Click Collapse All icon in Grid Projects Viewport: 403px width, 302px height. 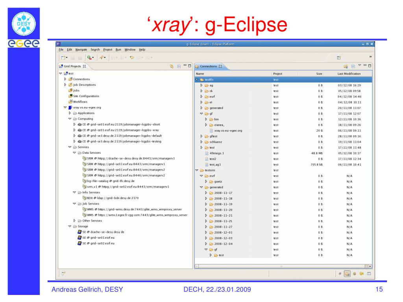coord(179,66)
